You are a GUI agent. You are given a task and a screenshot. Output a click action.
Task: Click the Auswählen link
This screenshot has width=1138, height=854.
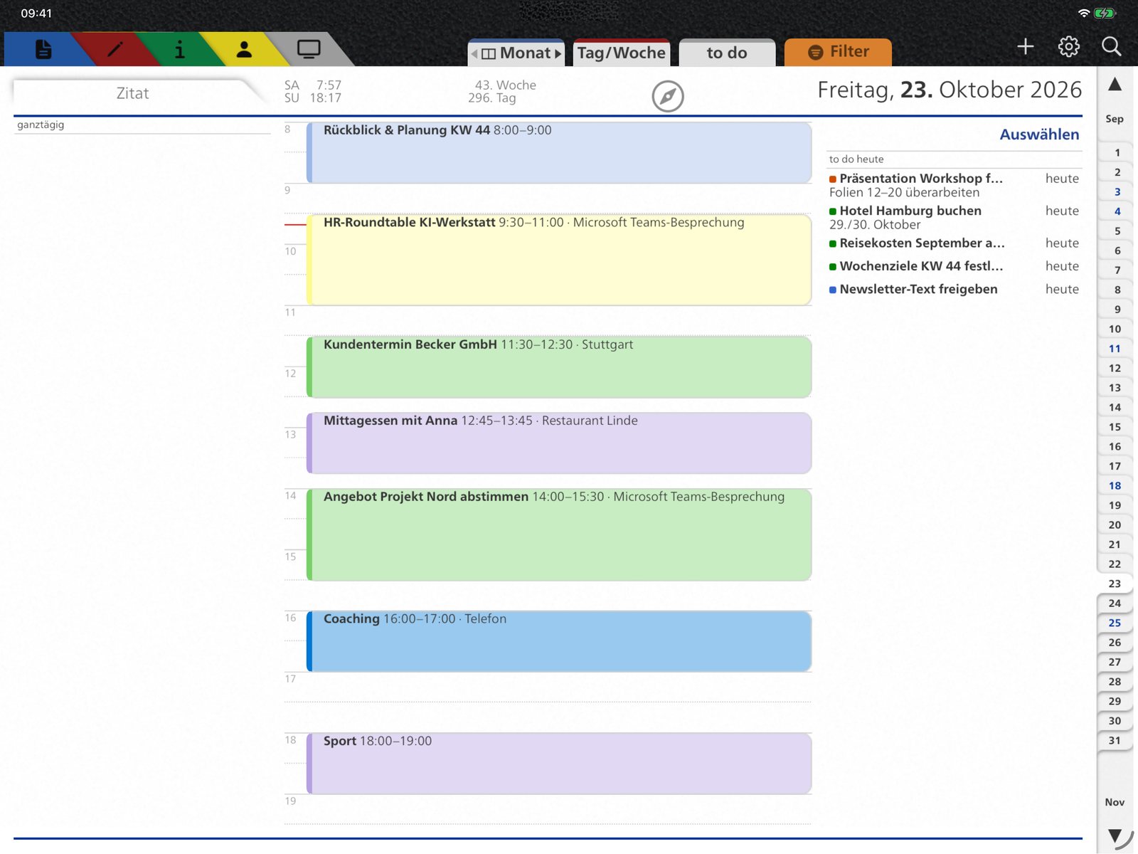[x=1039, y=135]
